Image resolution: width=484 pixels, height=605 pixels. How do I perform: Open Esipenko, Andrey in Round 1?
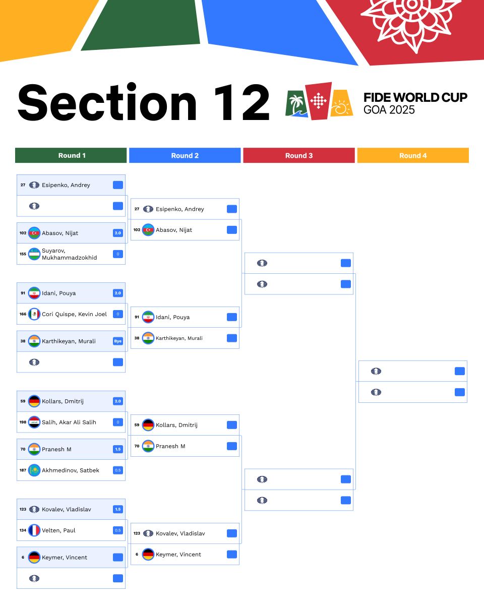tap(66, 185)
